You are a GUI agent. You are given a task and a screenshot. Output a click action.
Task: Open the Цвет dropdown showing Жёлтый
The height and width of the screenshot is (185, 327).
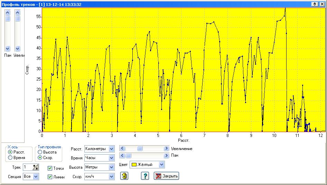(162, 165)
